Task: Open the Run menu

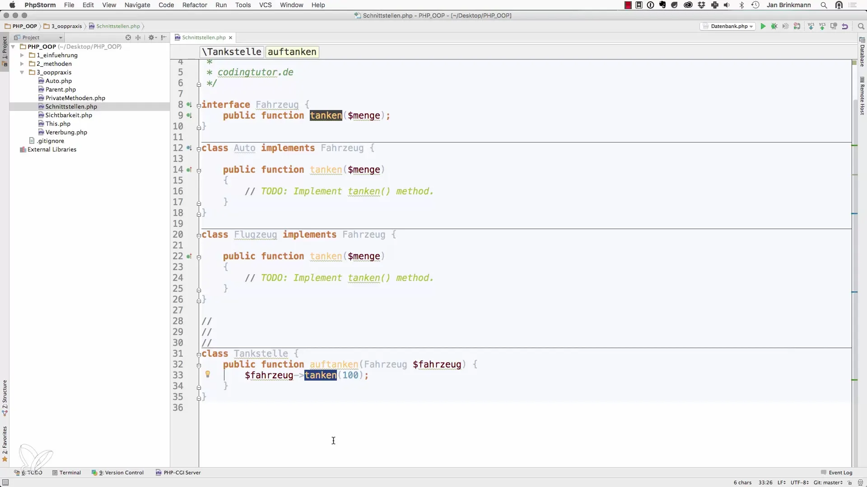Action: (x=221, y=5)
